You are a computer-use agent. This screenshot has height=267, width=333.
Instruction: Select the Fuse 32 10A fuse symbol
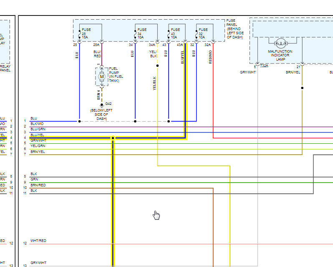click(197, 34)
